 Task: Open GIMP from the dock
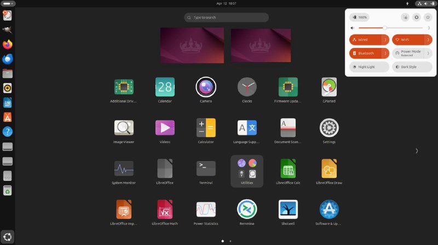(x=8, y=30)
